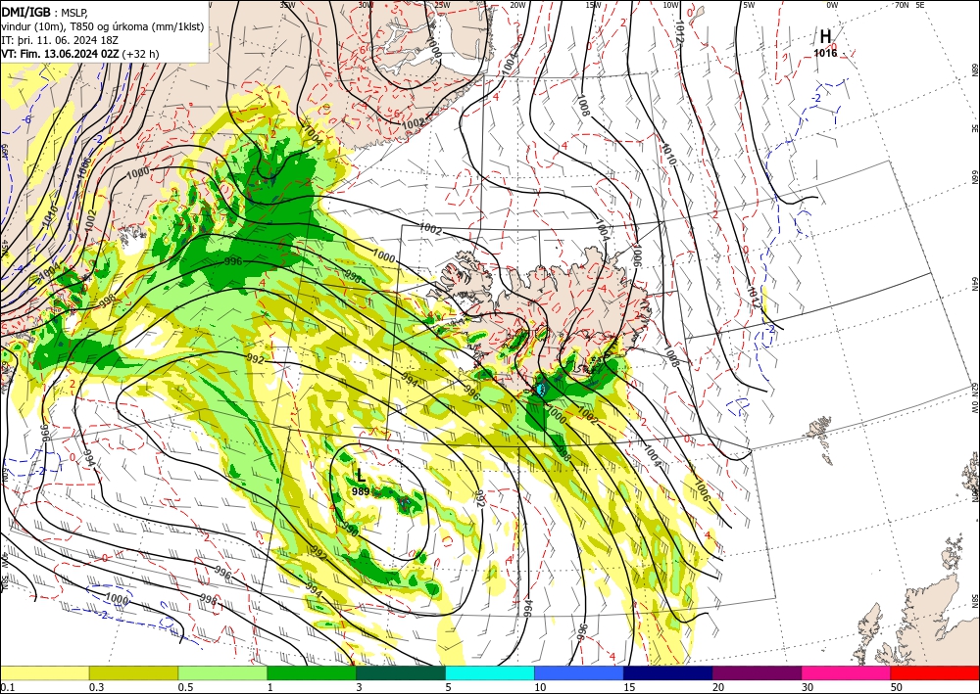Image resolution: width=980 pixels, height=694 pixels.
Task: Click the '990' isobar label
Action: pyautogui.click(x=350, y=529)
